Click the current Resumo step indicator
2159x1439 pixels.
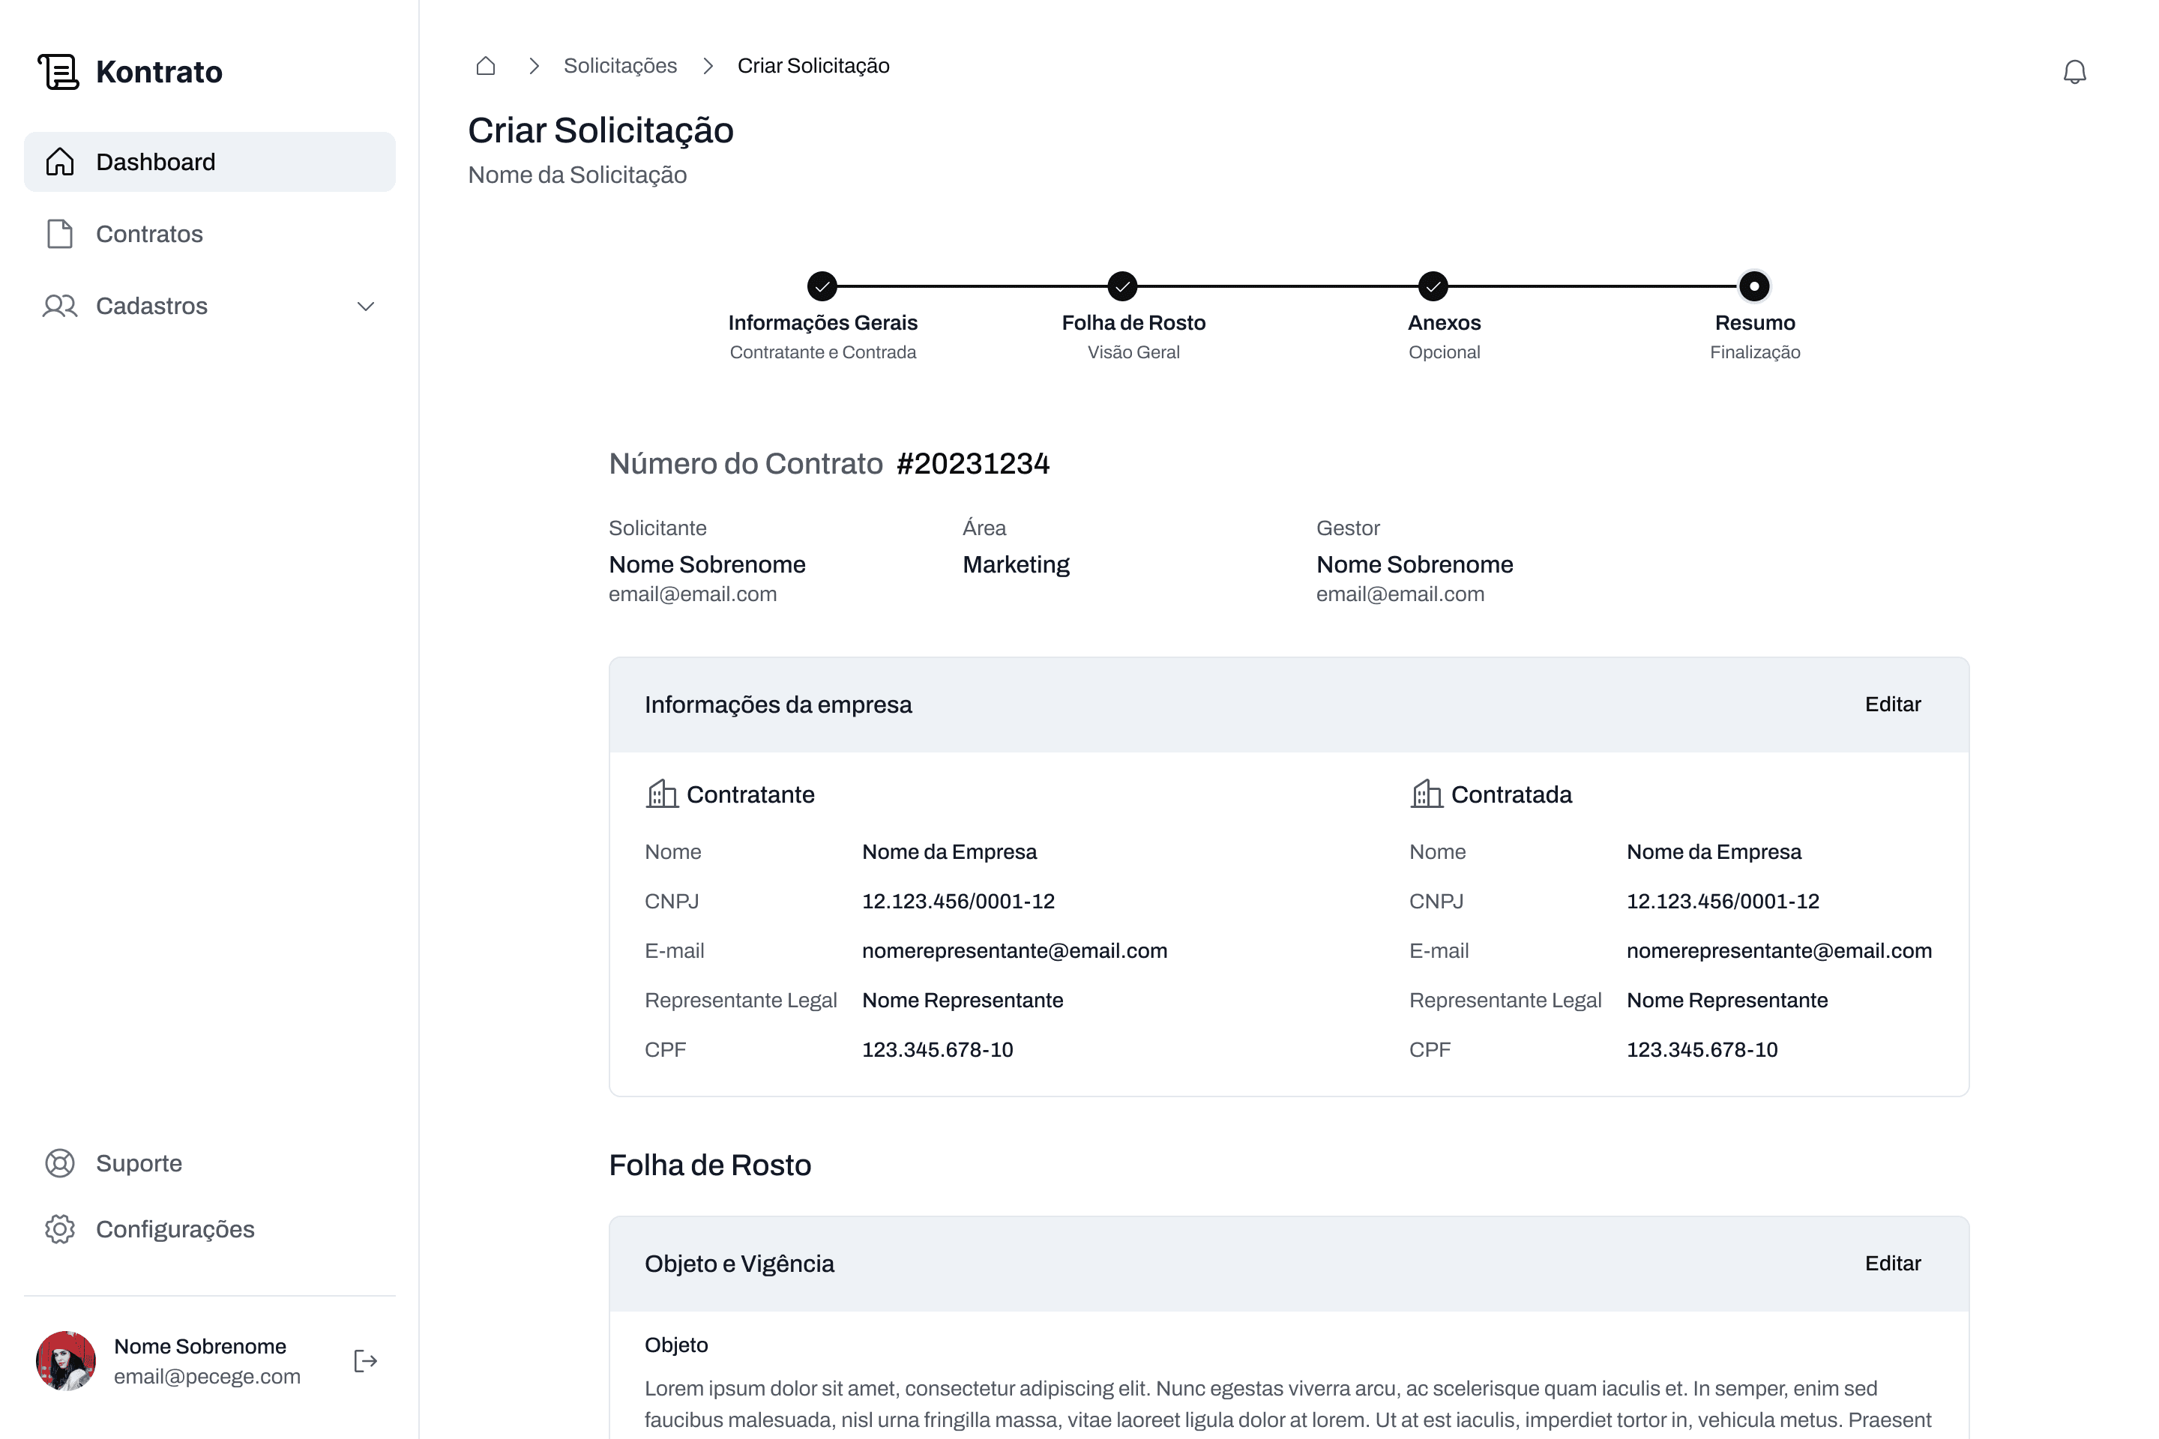click(x=1753, y=286)
